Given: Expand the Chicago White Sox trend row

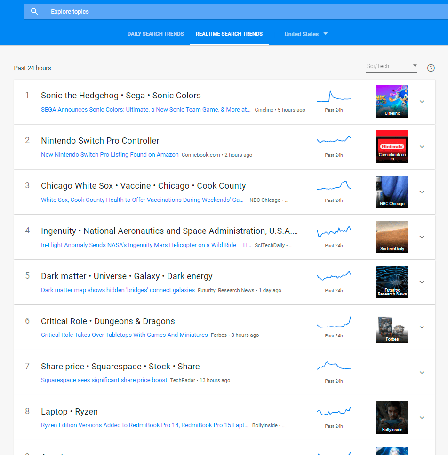Looking at the screenshot, I should [x=422, y=192].
